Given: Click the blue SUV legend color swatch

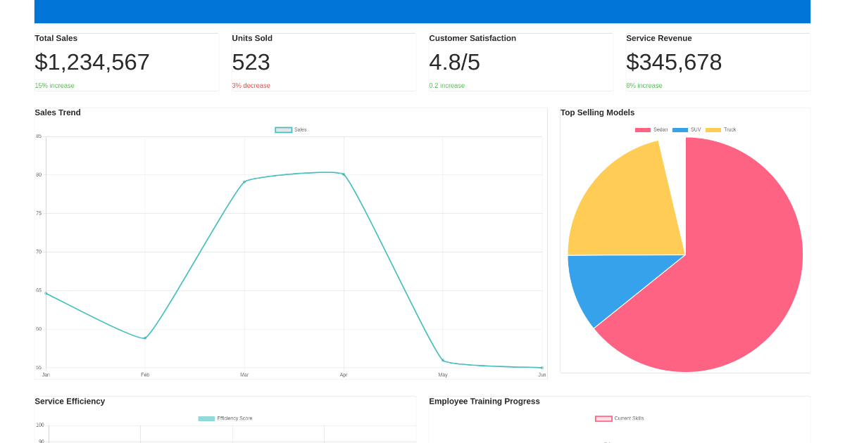Looking at the screenshot, I should 679,129.
